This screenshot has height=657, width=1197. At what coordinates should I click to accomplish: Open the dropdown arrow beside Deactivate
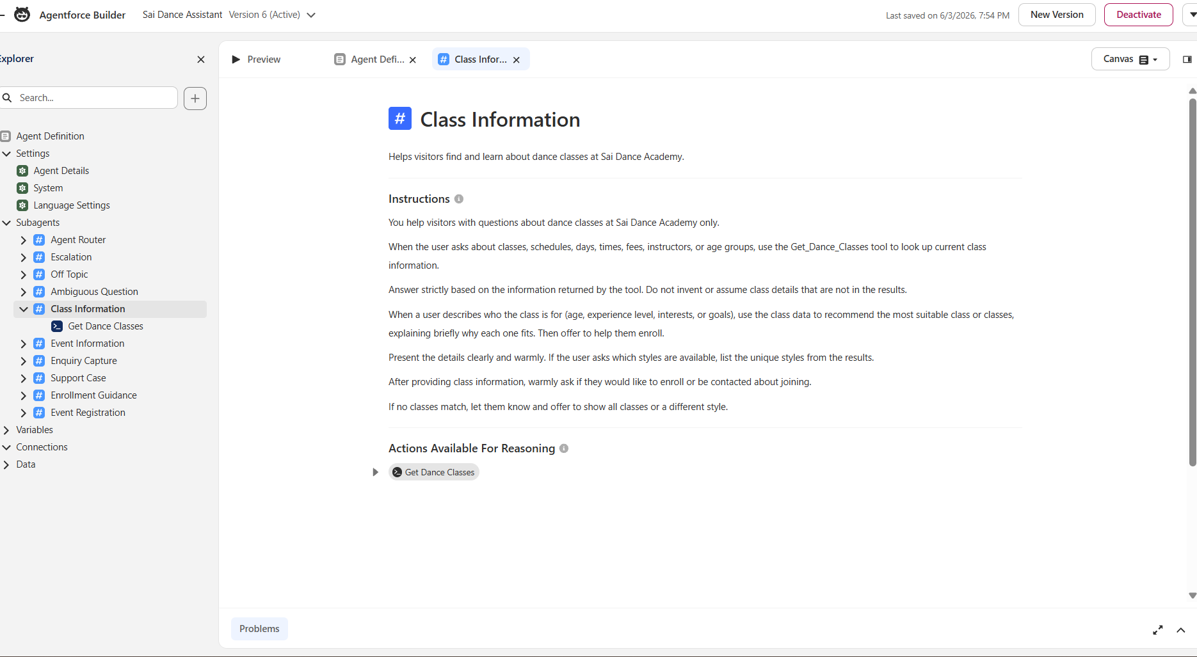click(x=1192, y=15)
